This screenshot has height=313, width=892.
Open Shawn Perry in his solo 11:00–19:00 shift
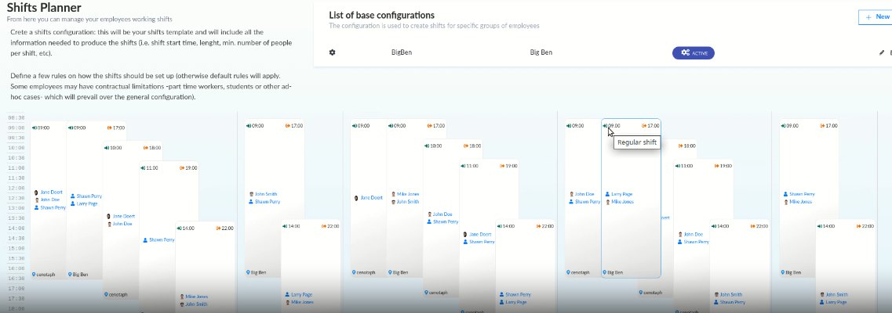162,240
